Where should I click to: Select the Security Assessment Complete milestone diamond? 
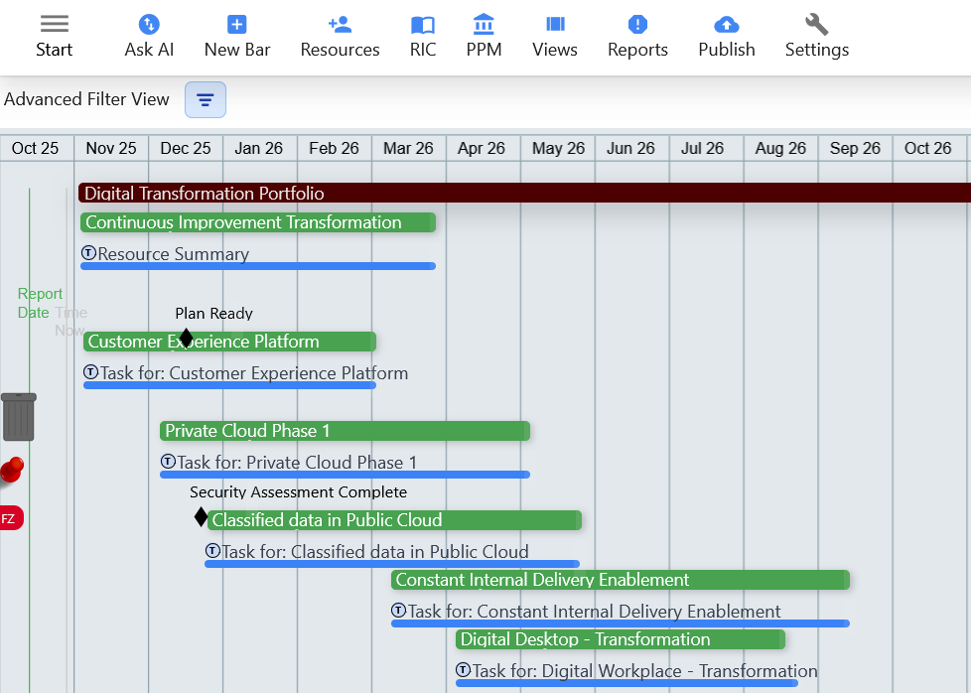tap(201, 516)
